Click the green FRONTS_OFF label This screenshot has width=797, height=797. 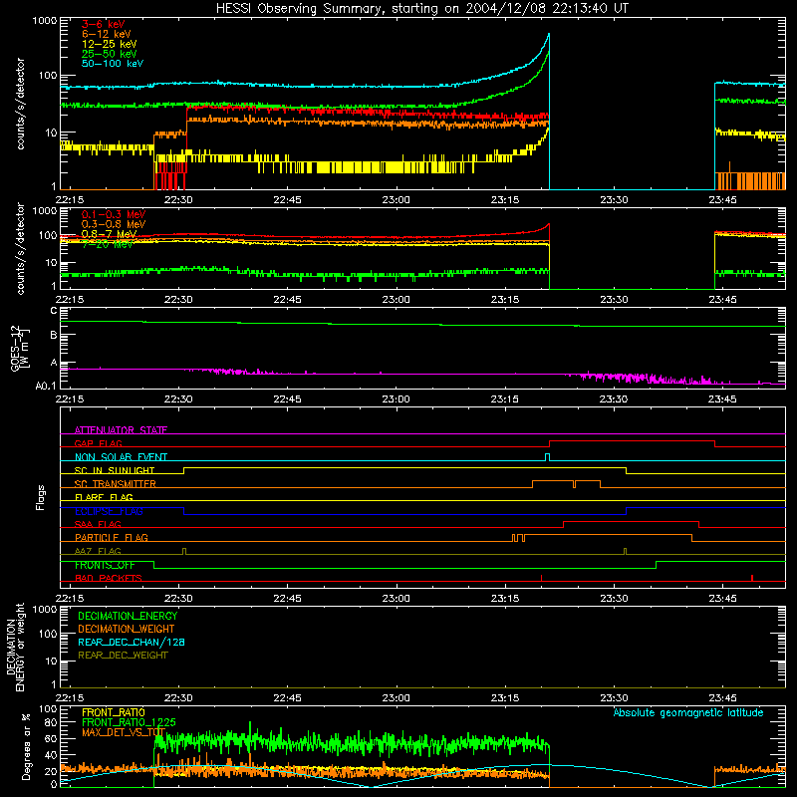coord(105,565)
